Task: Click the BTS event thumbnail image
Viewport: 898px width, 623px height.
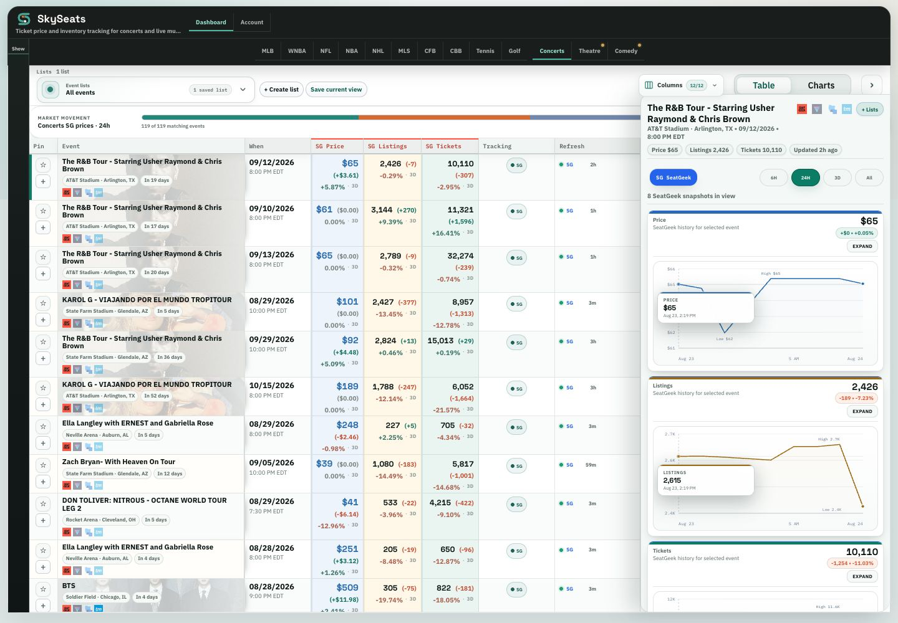Action: pyautogui.click(x=152, y=595)
